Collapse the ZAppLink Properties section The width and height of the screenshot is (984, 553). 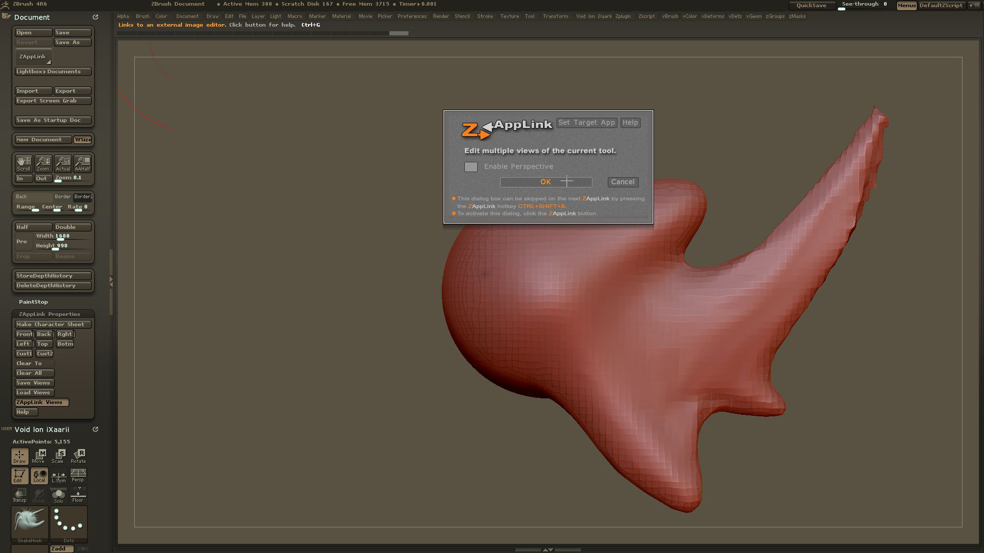(49, 314)
